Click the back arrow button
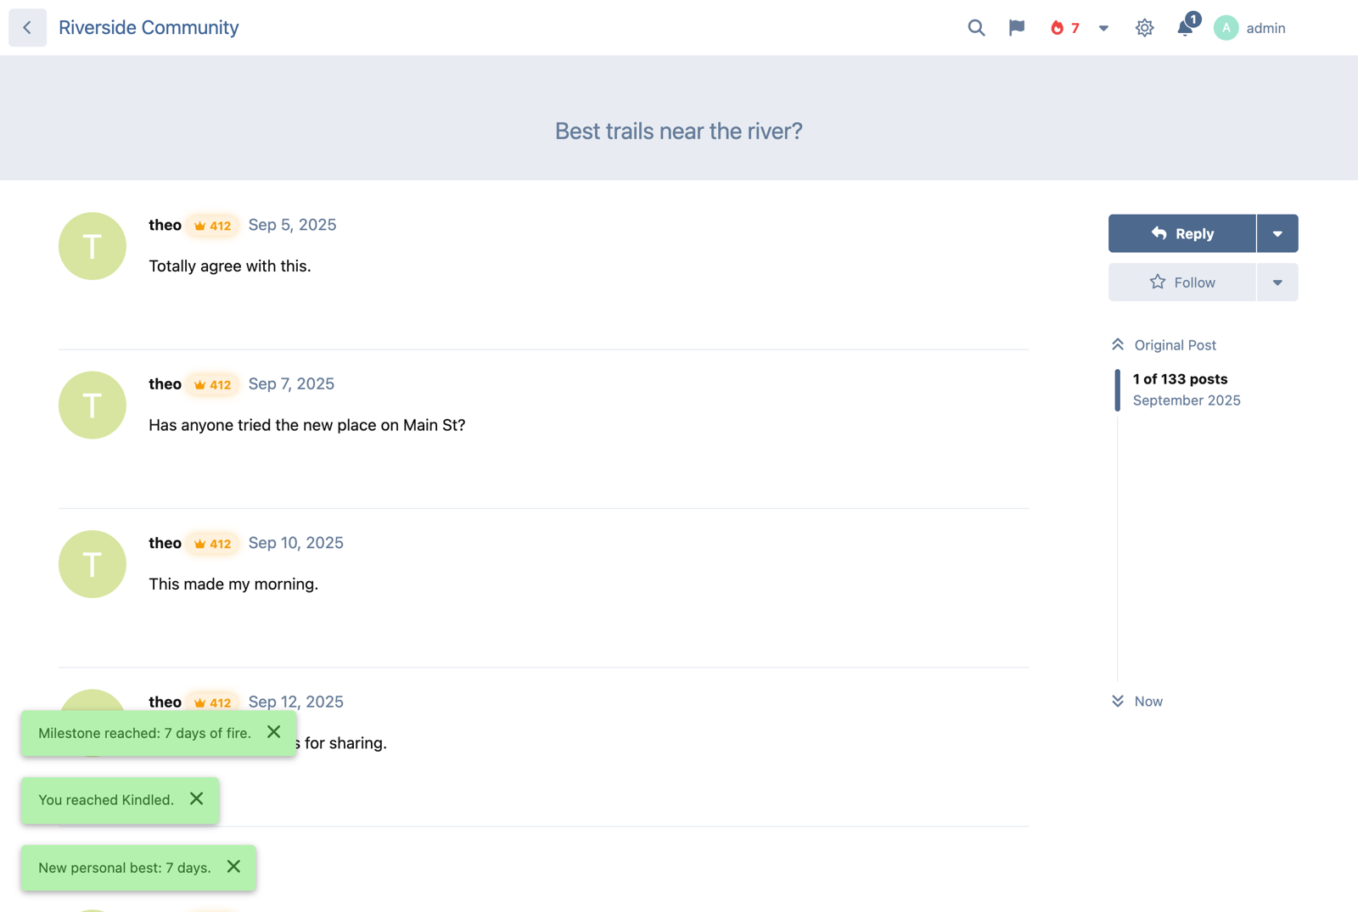1358x912 pixels. [27, 28]
